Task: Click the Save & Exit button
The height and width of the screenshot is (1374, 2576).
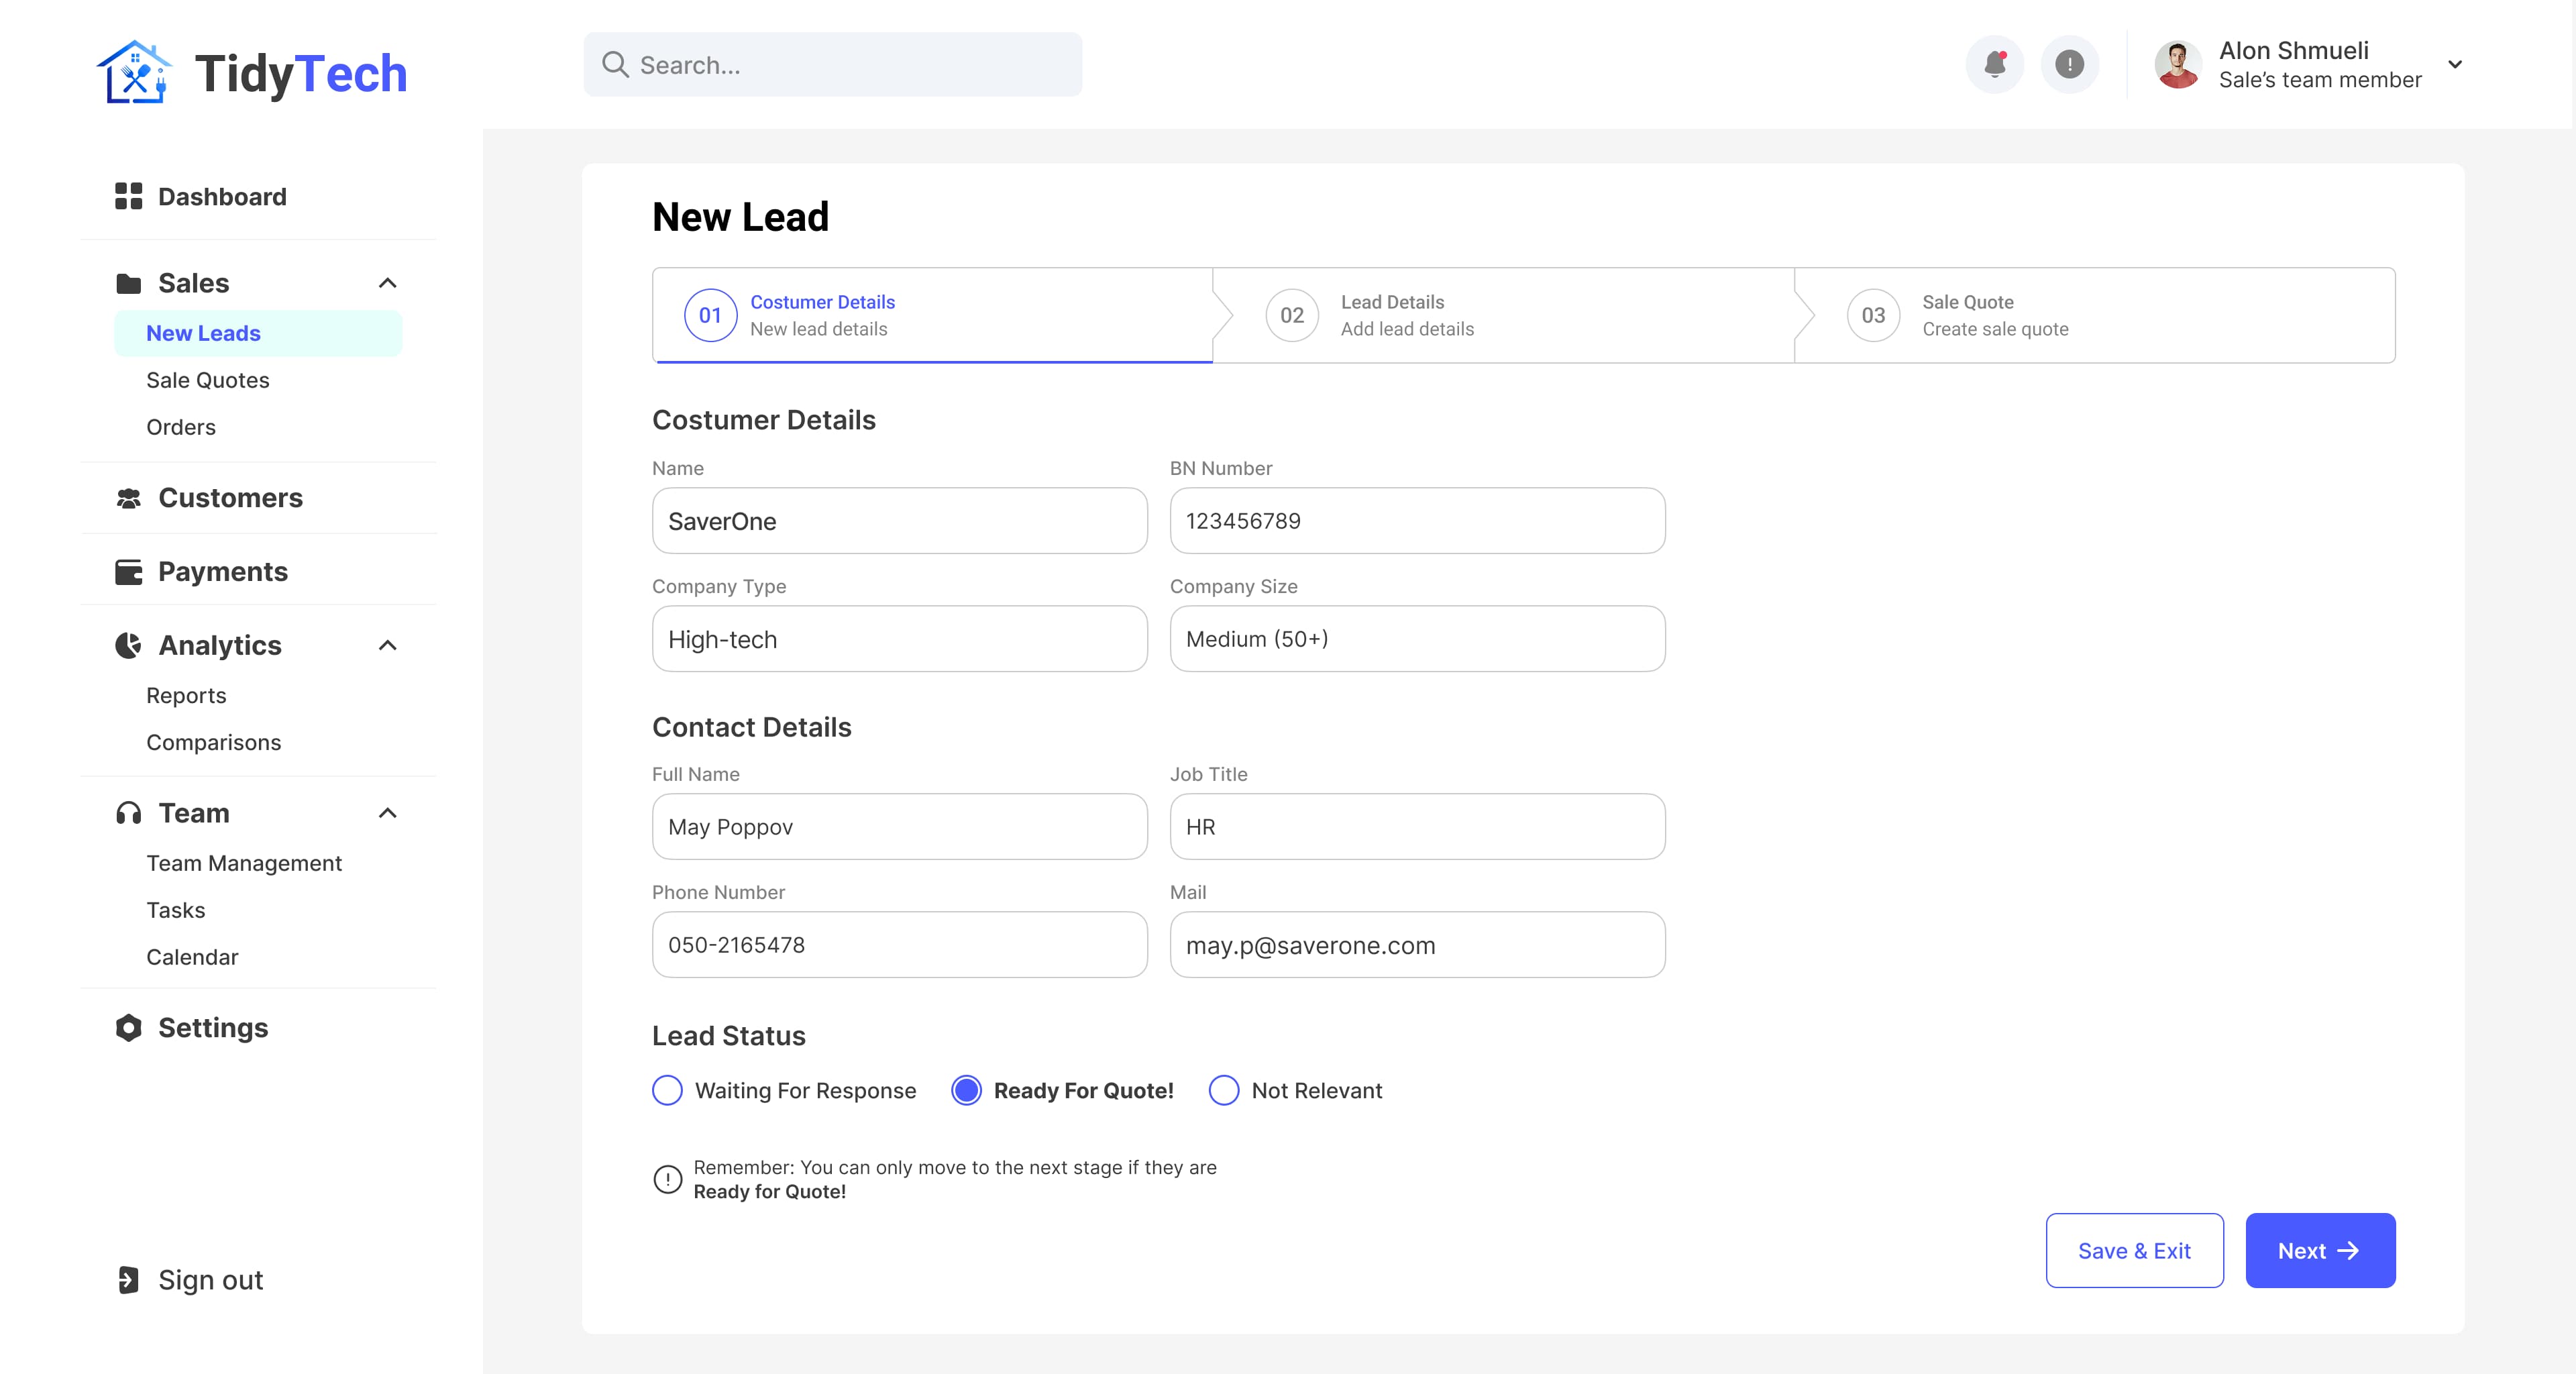Action: [2135, 1250]
